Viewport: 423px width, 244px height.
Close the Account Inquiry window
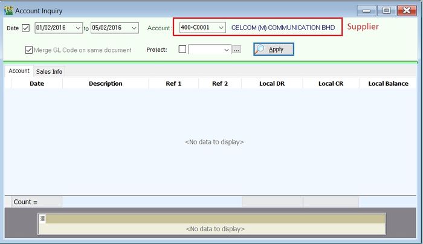pyautogui.click(x=407, y=10)
